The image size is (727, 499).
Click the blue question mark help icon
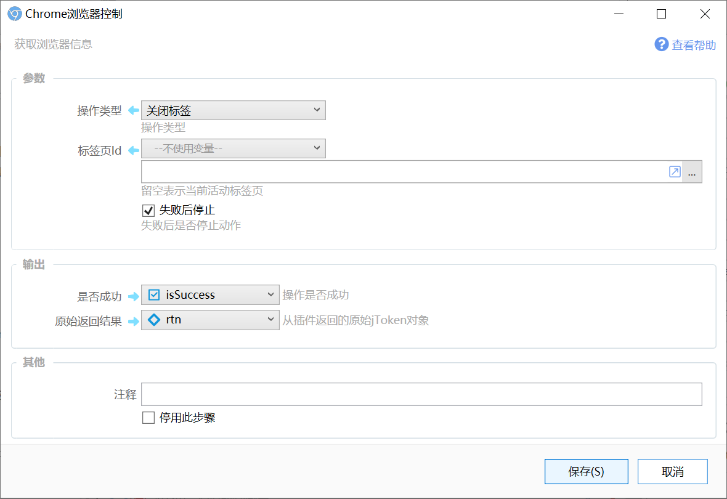[x=661, y=44]
